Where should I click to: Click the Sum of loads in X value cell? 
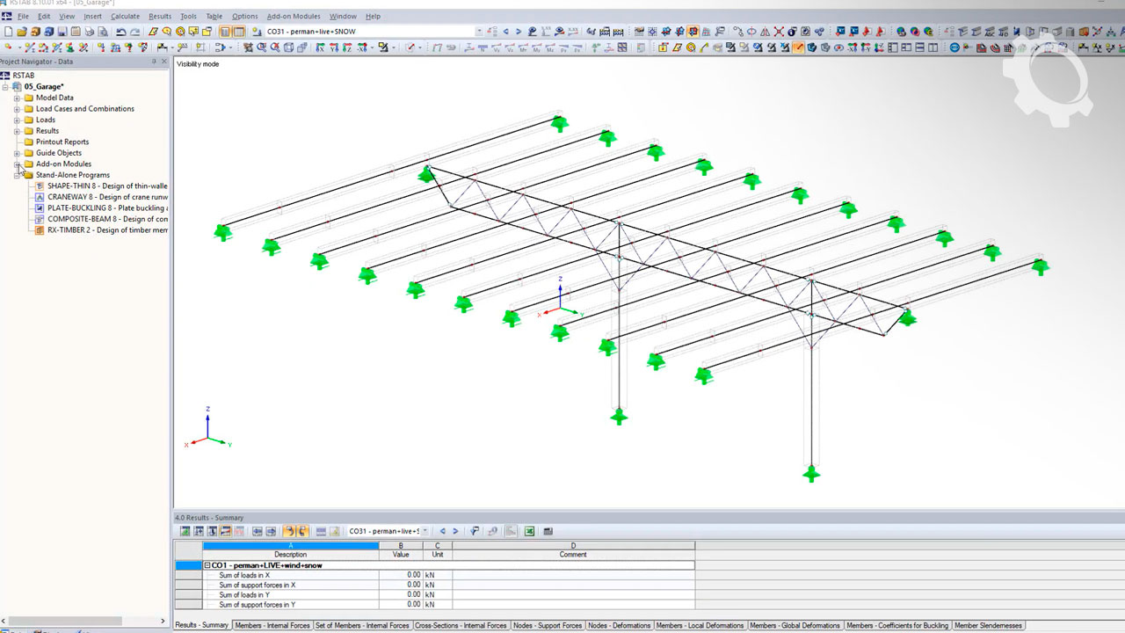coord(400,575)
